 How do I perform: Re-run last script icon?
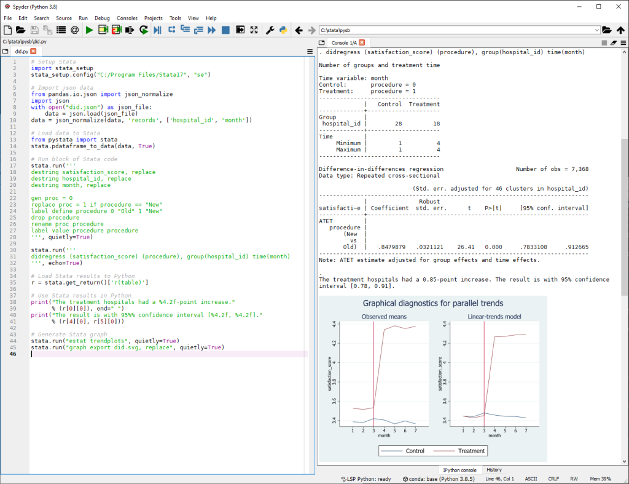tap(144, 30)
